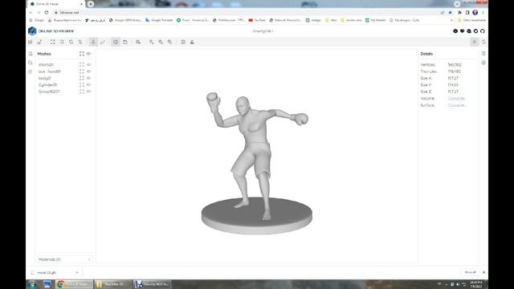Calculate the Surface value
The image size is (514, 289).
tap(457, 105)
